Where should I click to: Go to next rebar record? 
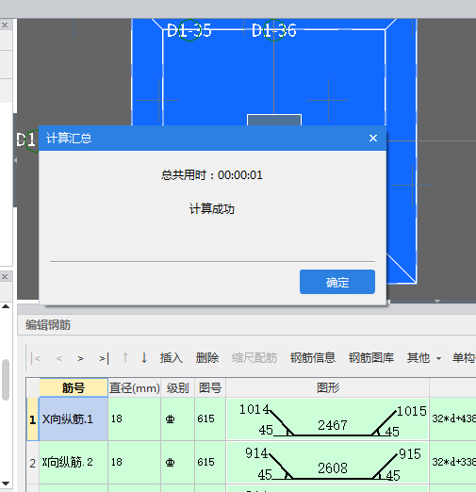[80, 358]
